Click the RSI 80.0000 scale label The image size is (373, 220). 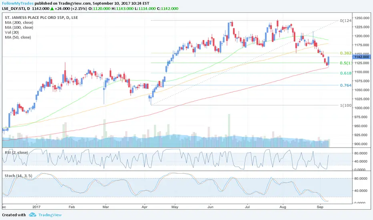point(361,153)
